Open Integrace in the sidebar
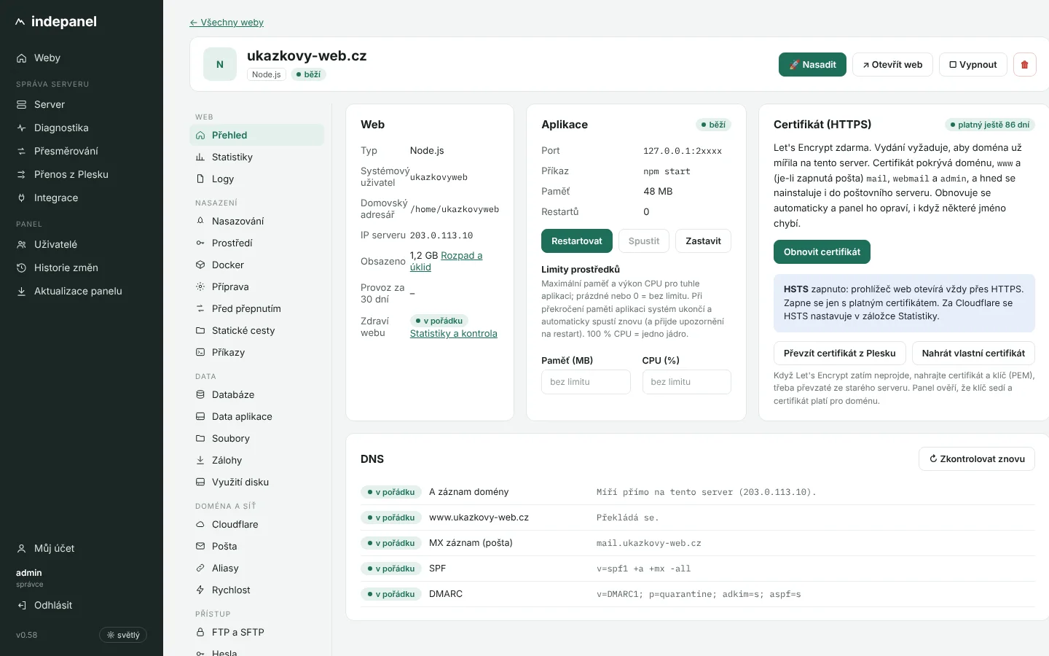 82,198
